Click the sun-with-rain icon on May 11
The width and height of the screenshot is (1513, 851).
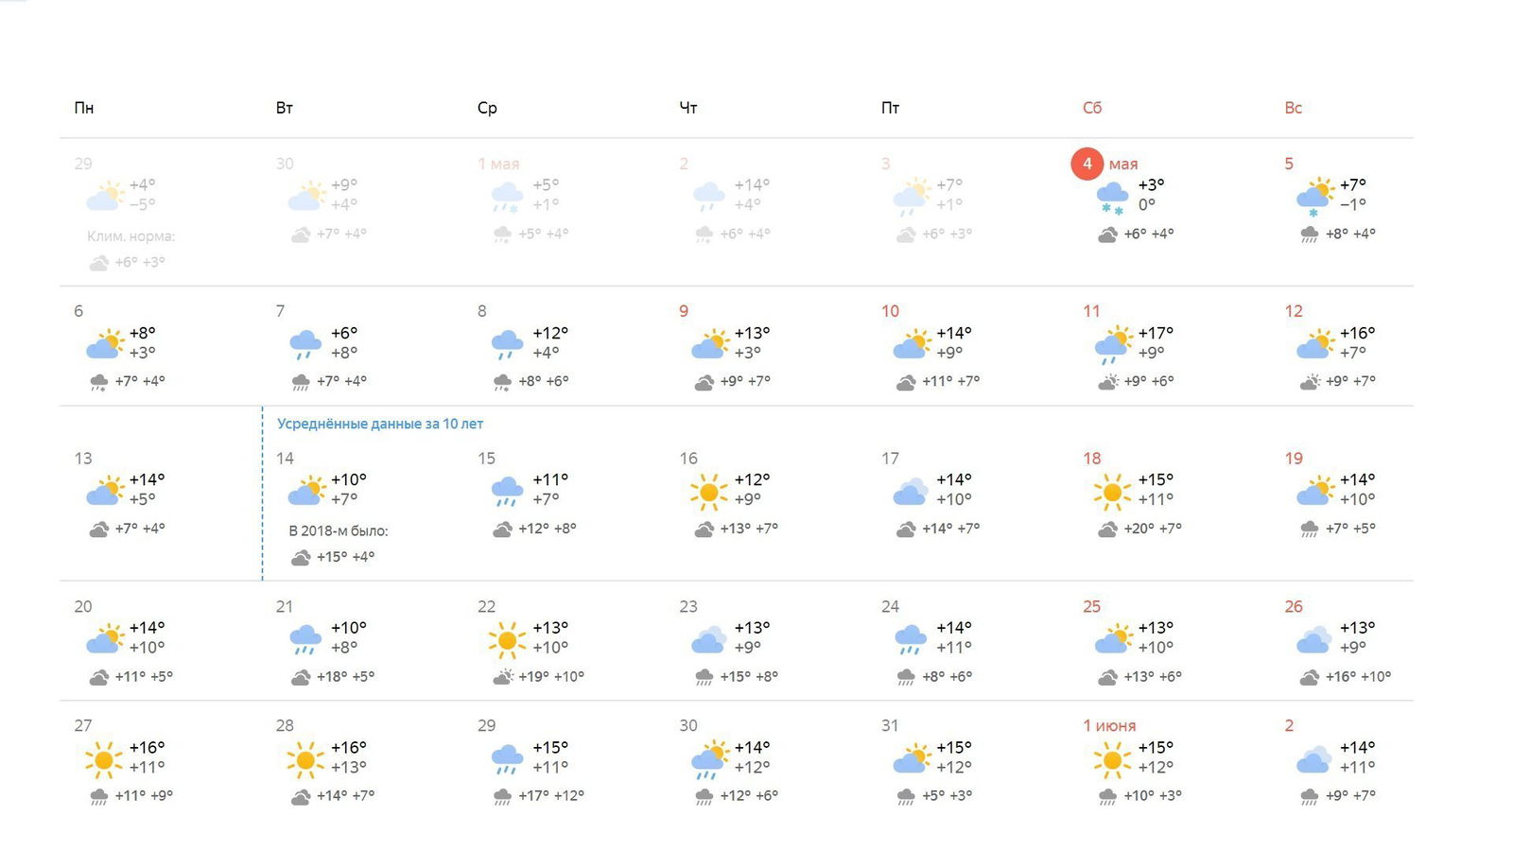click(1113, 345)
